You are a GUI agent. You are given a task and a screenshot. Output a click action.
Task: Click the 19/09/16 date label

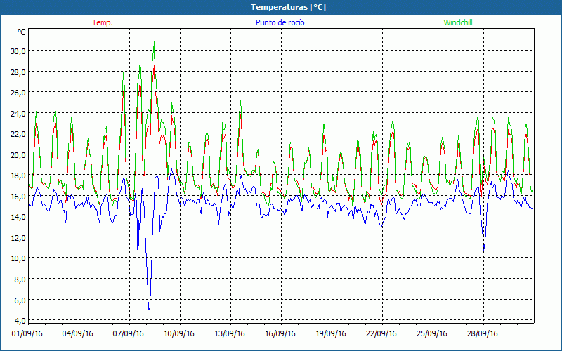point(331,334)
